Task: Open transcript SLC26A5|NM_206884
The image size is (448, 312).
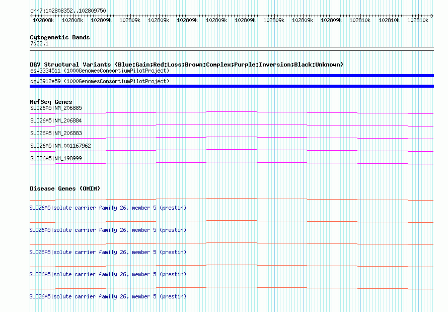Action: [x=56, y=120]
